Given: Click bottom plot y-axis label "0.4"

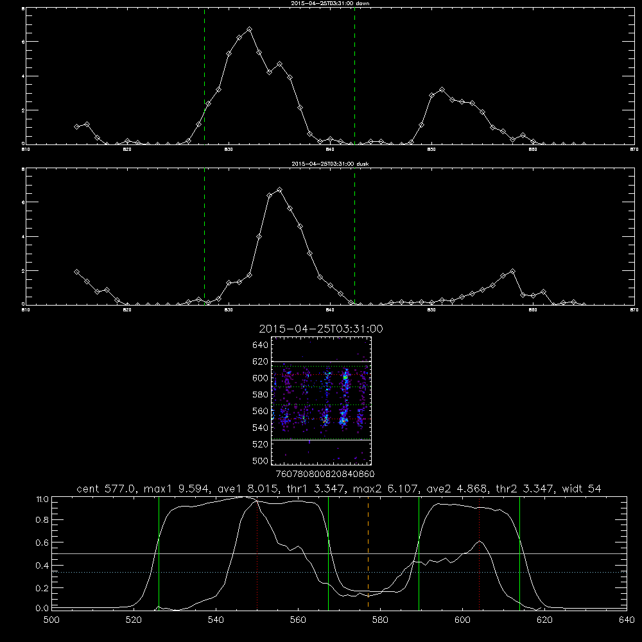Looking at the screenshot, I should coord(42,566).
